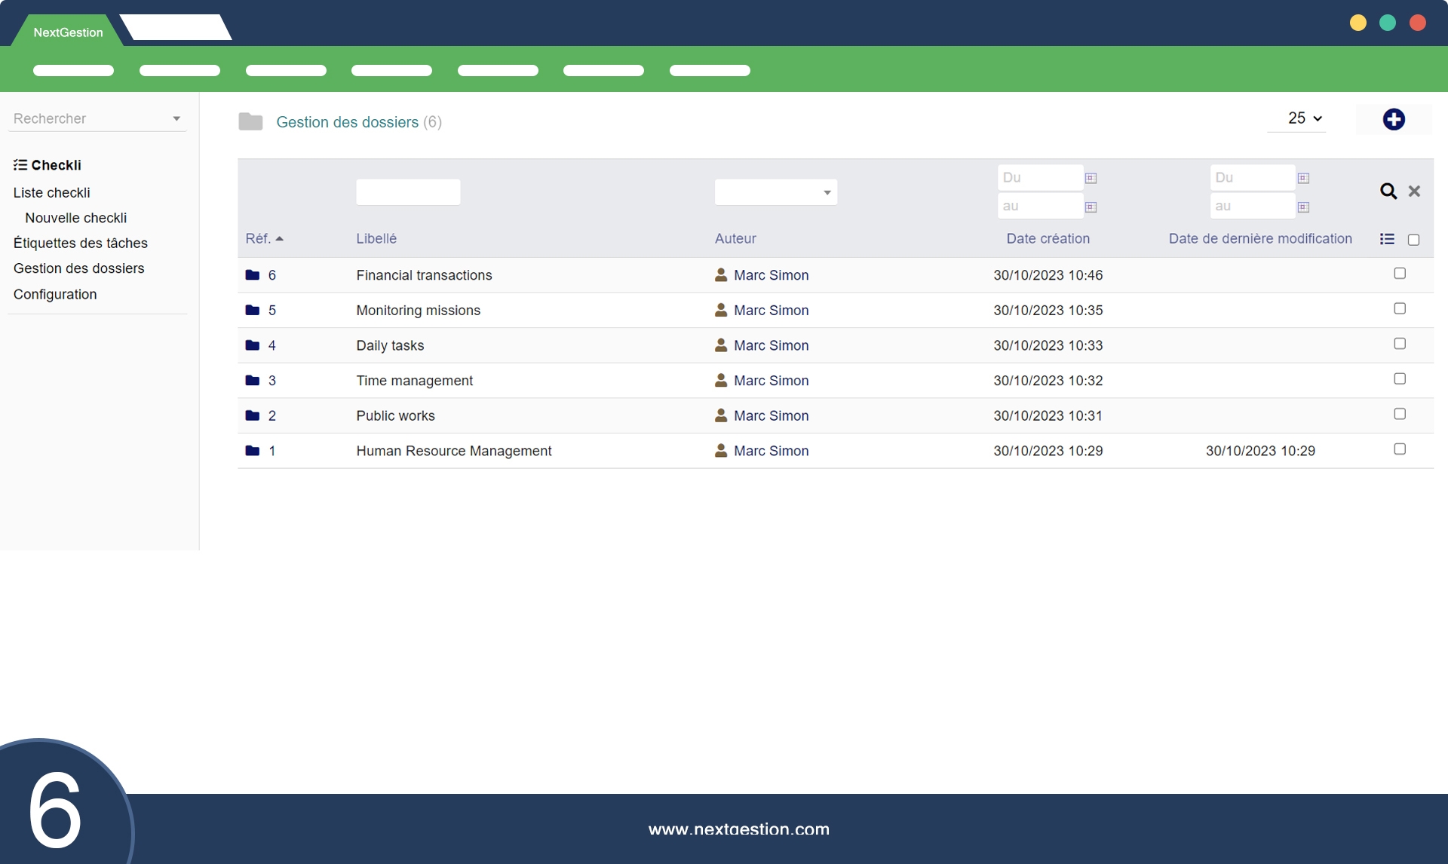Viewport: 1448px width, 864px height.
Task: Click the blue plus add-folder icon
Action: pos(1393,119)
